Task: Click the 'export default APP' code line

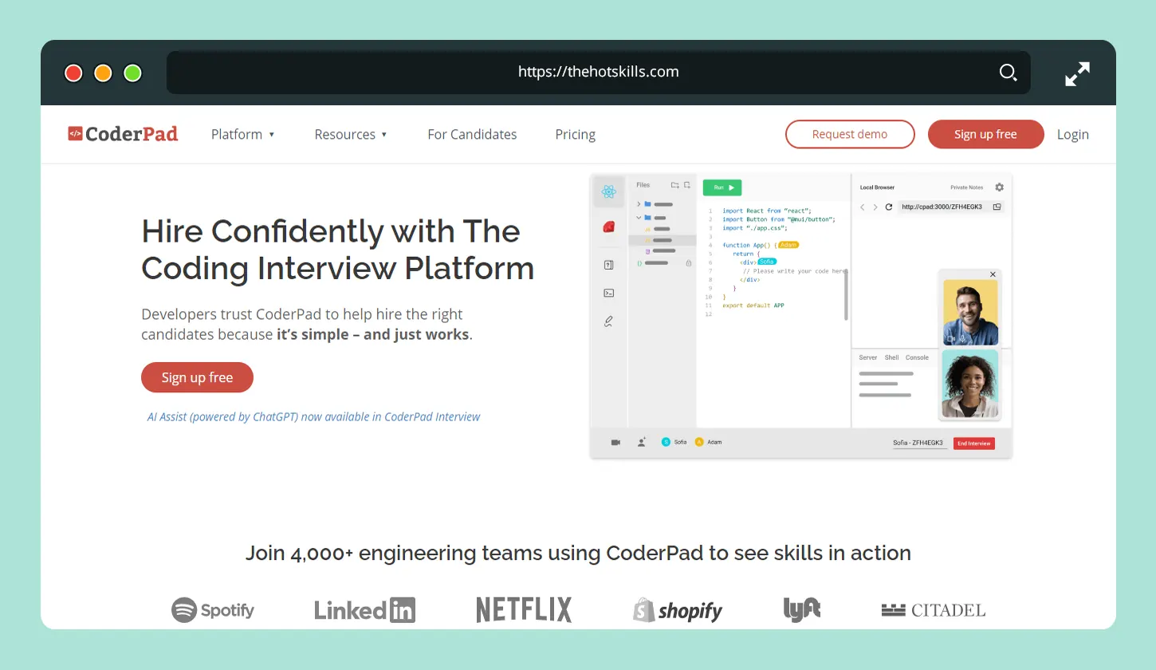Action: (x=753, y=305)
